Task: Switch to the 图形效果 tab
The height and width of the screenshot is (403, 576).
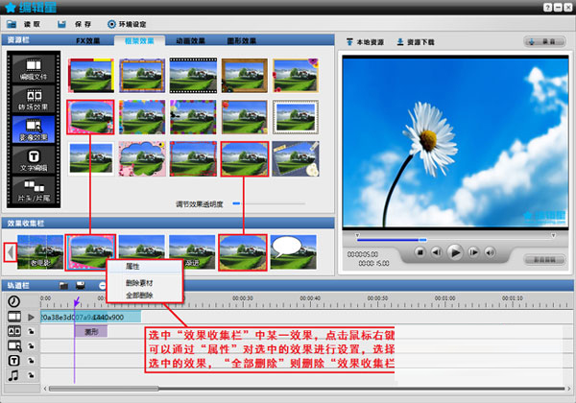Action: point(241,40)
